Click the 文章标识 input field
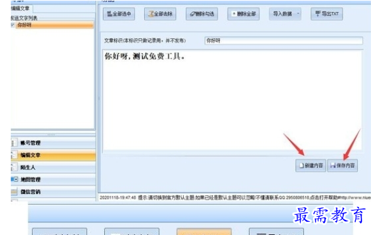Viewport: 371px width, 235px height. tap(283, 40)
